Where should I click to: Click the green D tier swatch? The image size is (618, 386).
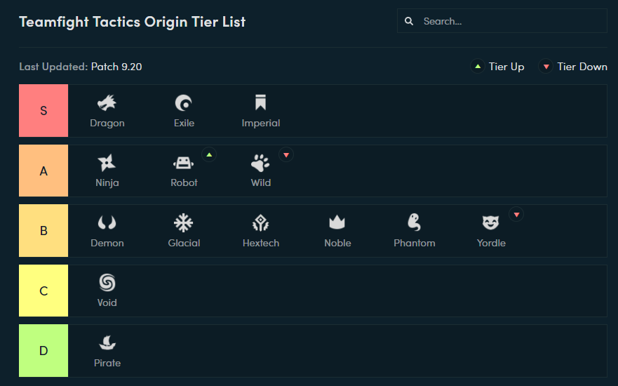pyautogui.click(x=43, y=350)
